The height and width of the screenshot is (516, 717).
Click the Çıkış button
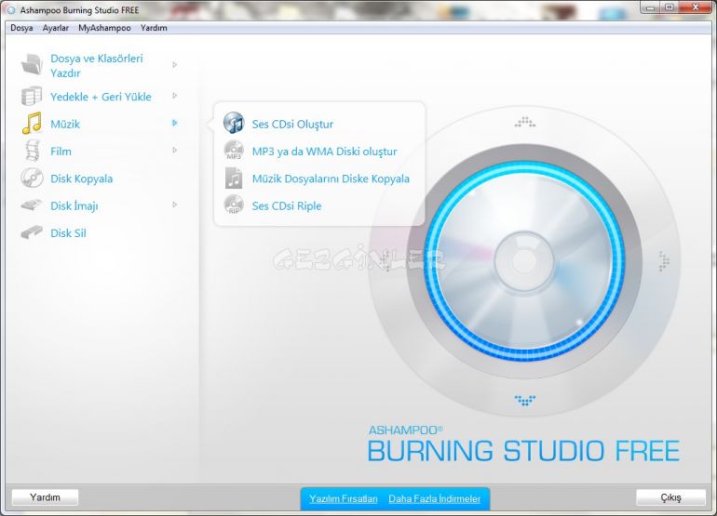tap(670, 497)
